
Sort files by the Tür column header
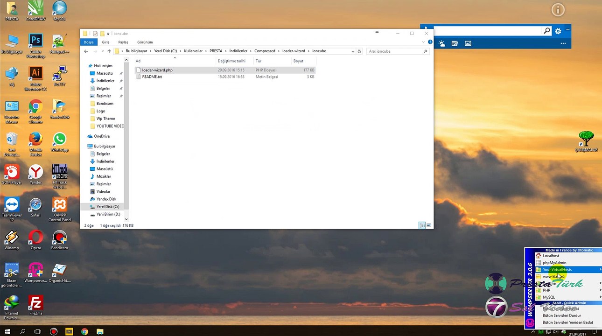272,61
